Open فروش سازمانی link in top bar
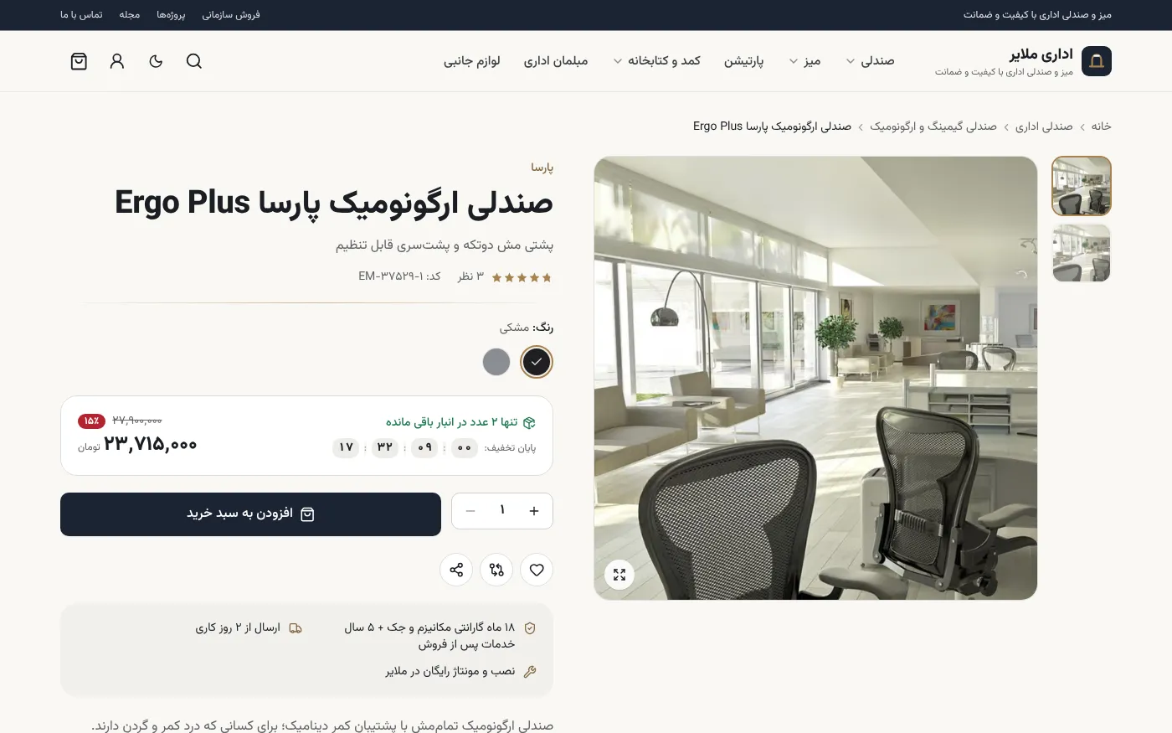 pos(231,15)
